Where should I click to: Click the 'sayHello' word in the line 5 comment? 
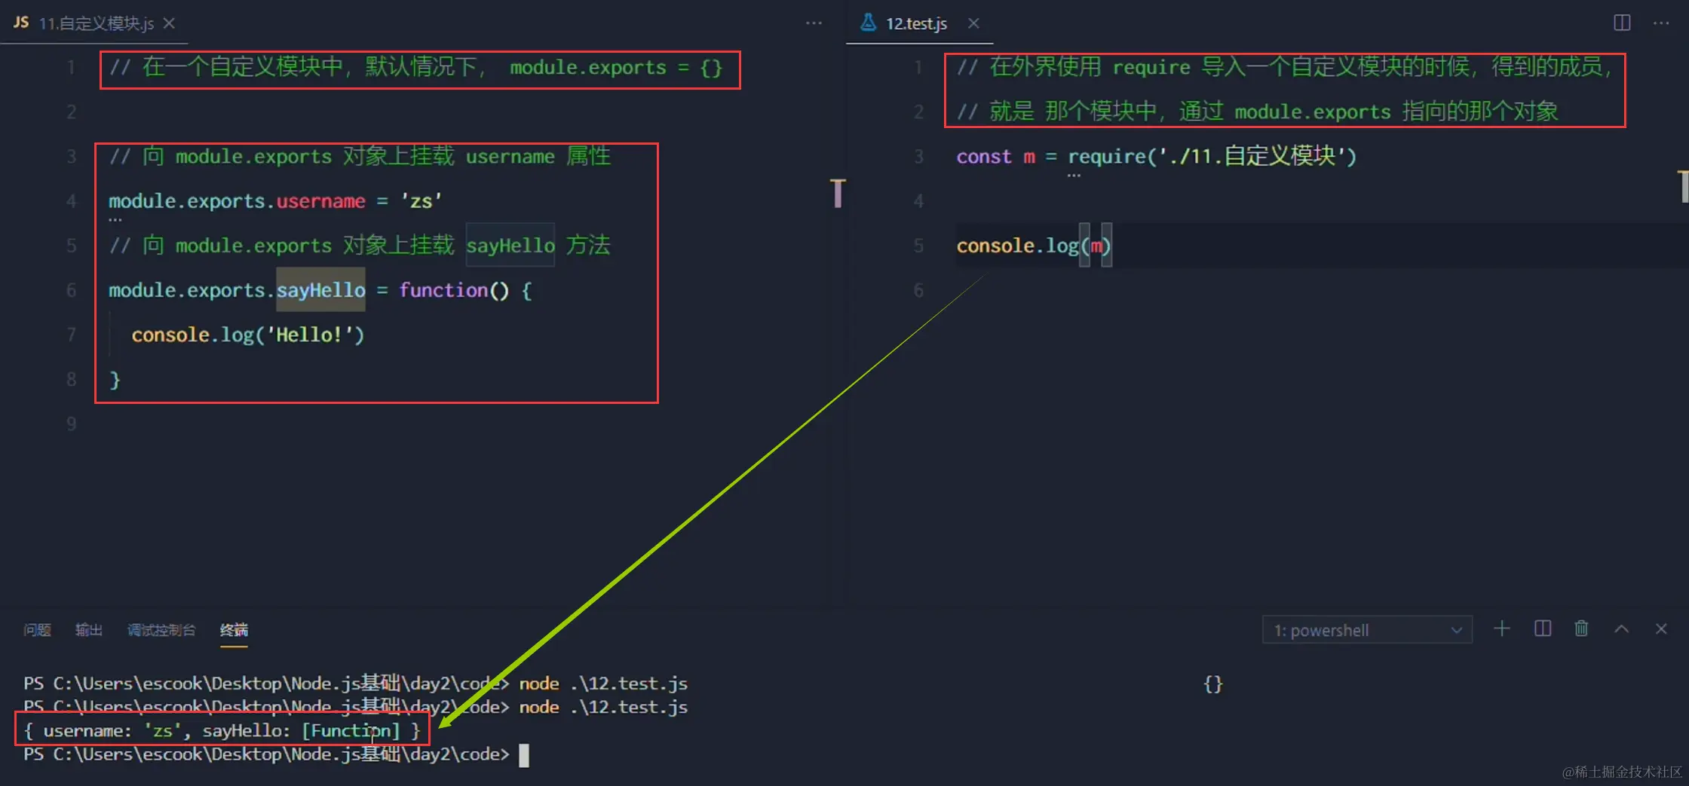(510, 246)
